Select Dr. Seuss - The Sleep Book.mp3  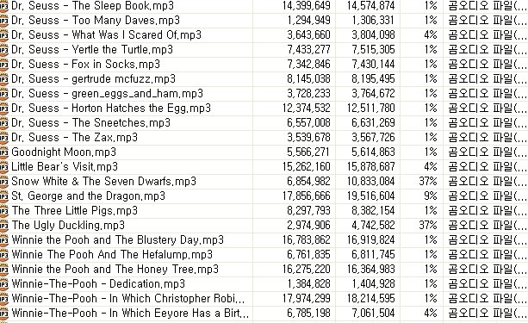(93, 6)
